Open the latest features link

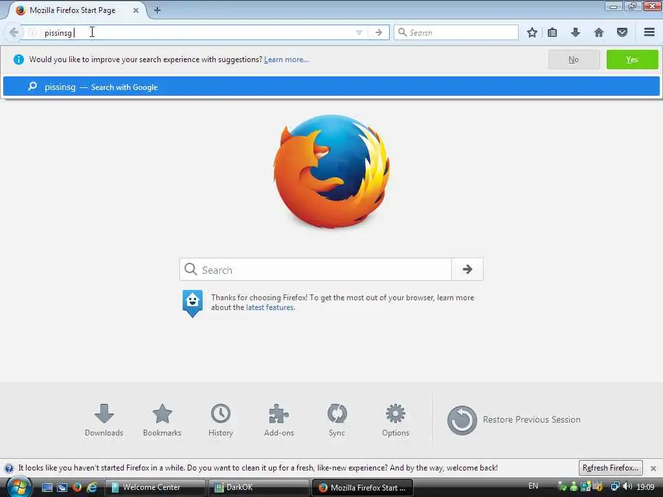point(270,307)
